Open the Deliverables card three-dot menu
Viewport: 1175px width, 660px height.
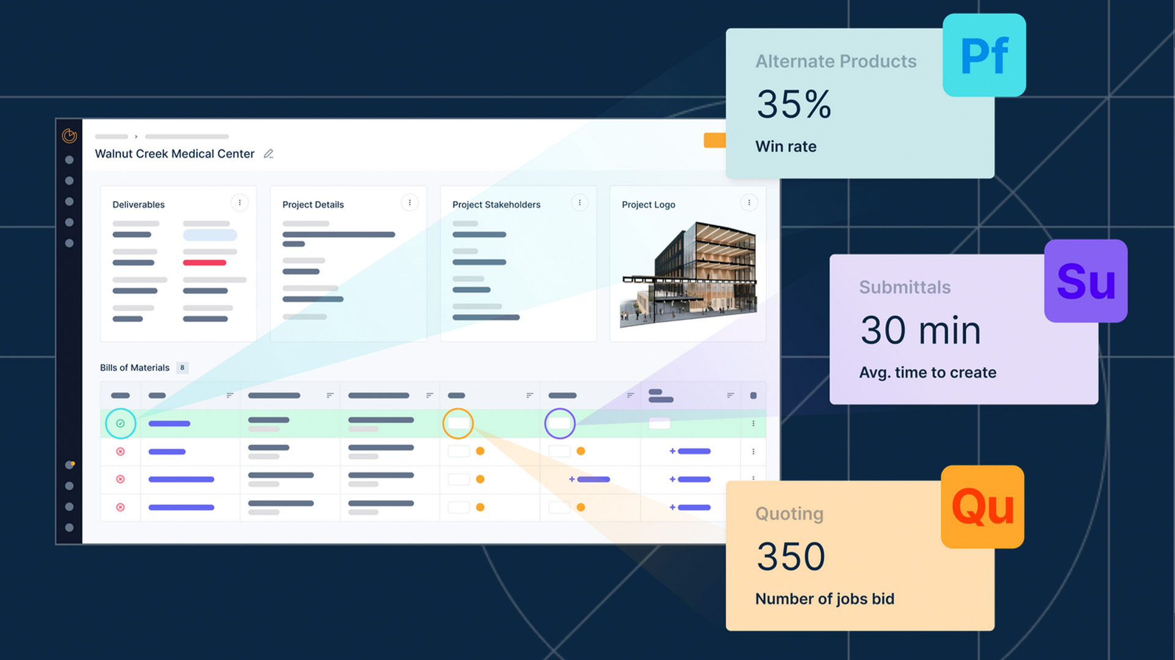(x=239, y=203)
